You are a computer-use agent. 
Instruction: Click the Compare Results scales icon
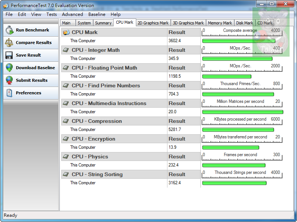click(x=9, y=43)
